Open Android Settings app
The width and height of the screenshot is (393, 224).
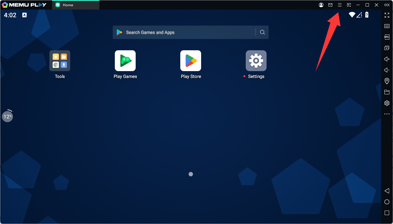click(x=256, y=61)
